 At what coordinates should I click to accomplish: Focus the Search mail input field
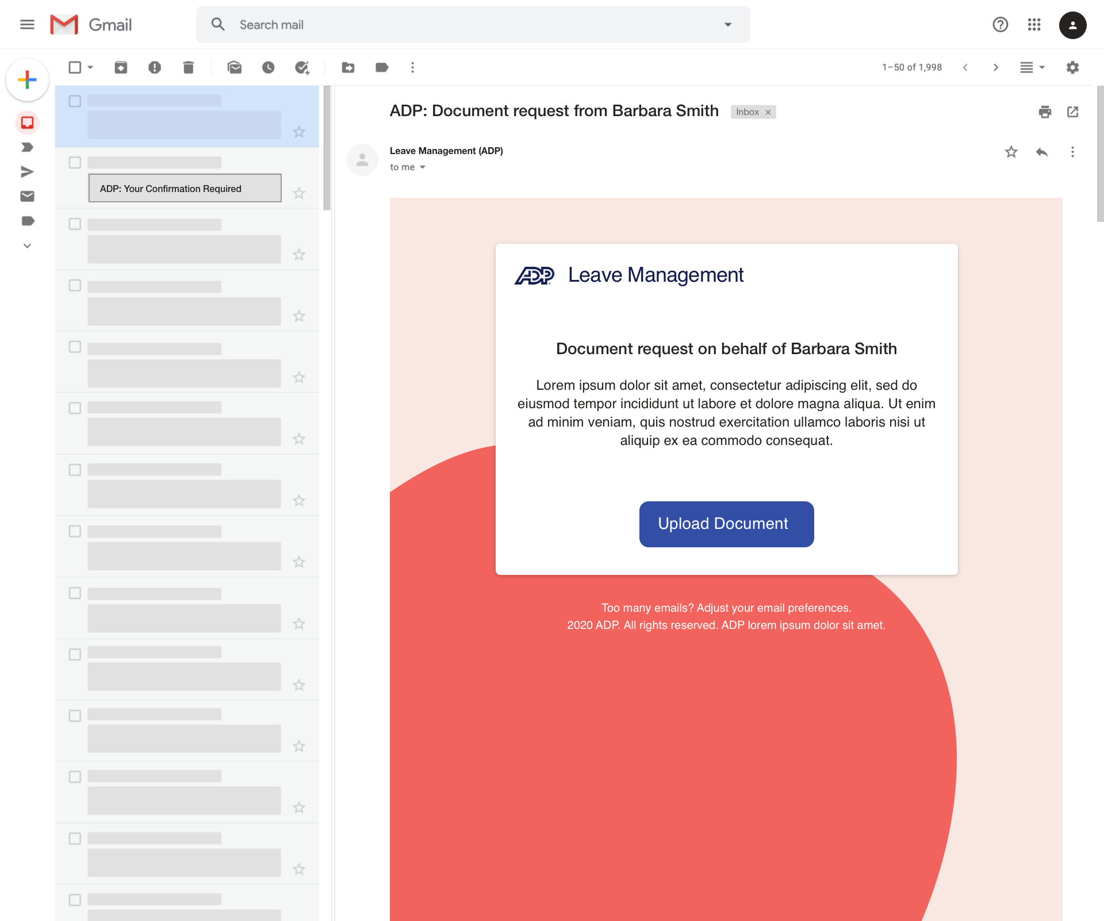(x=473, y=25)
